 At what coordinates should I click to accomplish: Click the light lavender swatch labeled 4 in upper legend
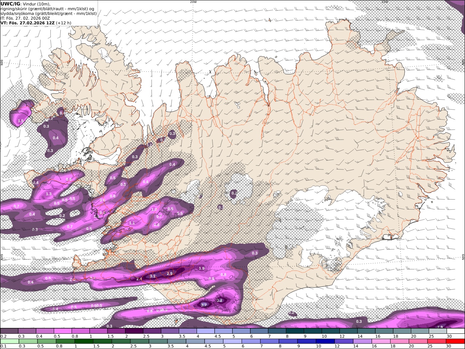(x=206, y=331)
